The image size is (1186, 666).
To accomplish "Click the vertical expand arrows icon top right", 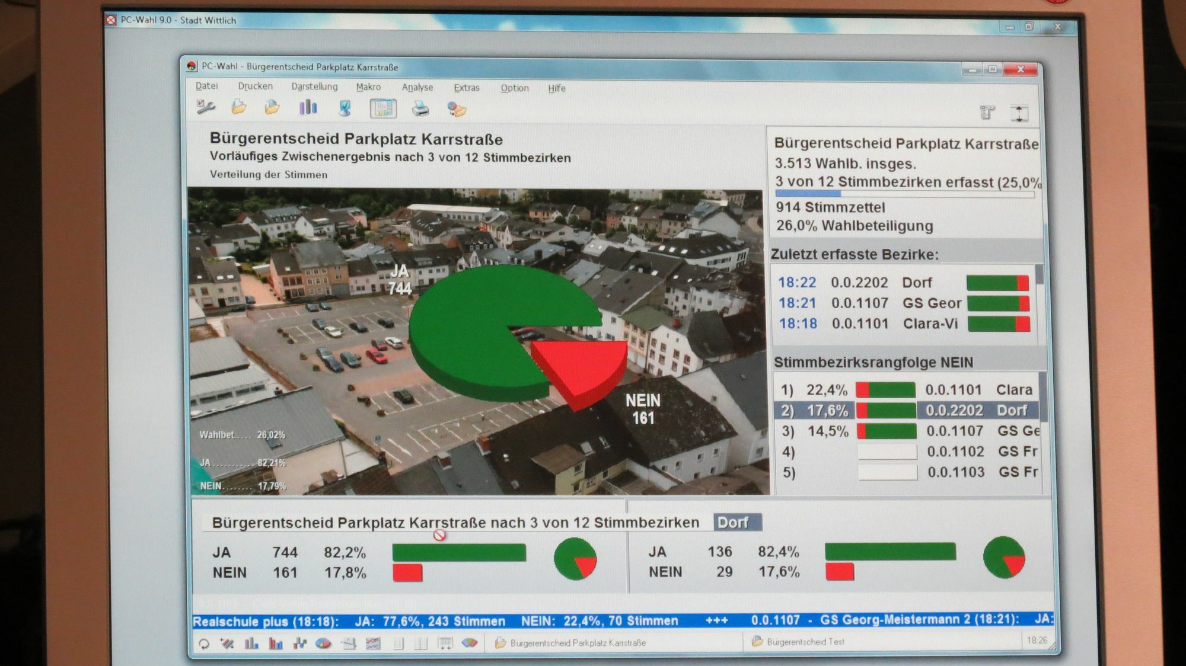I will (1019, 113).
